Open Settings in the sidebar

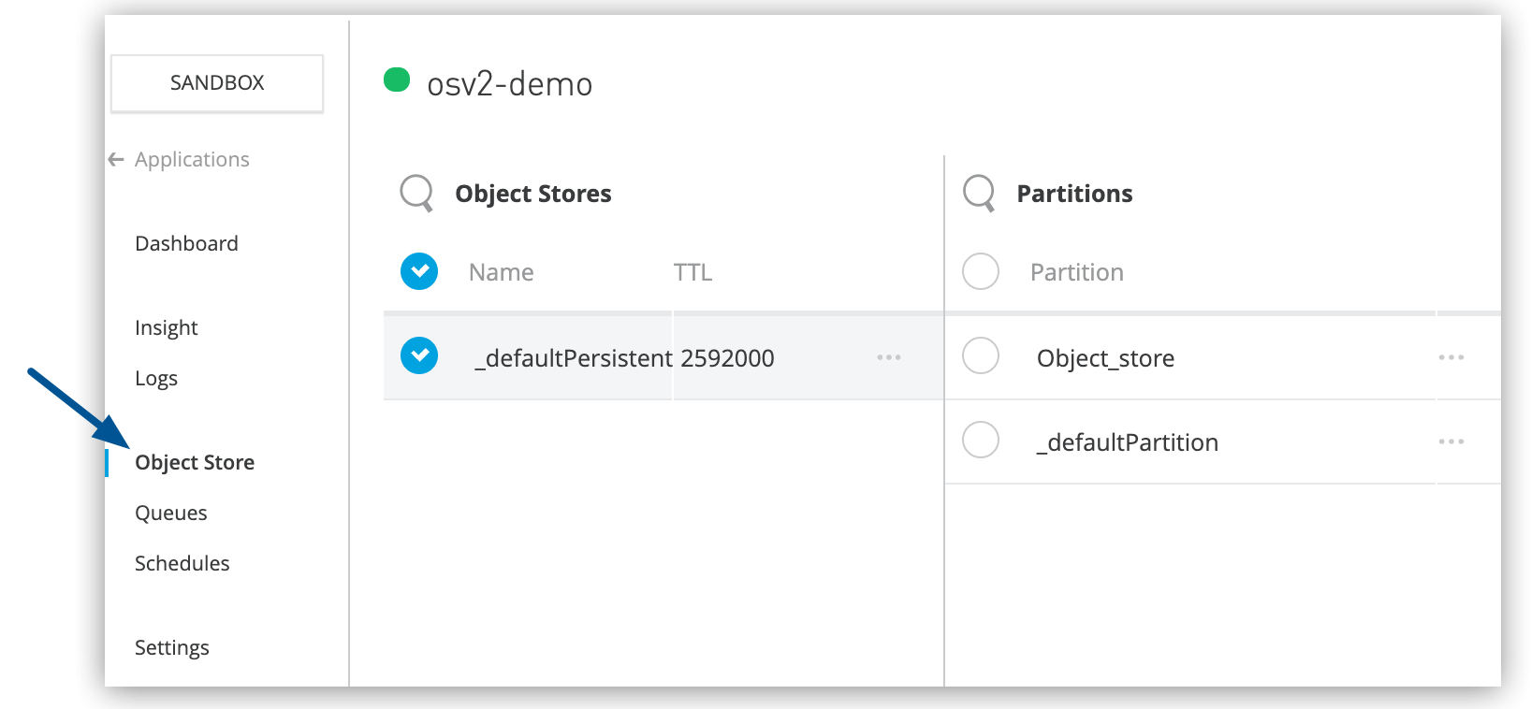coord(171,648)
